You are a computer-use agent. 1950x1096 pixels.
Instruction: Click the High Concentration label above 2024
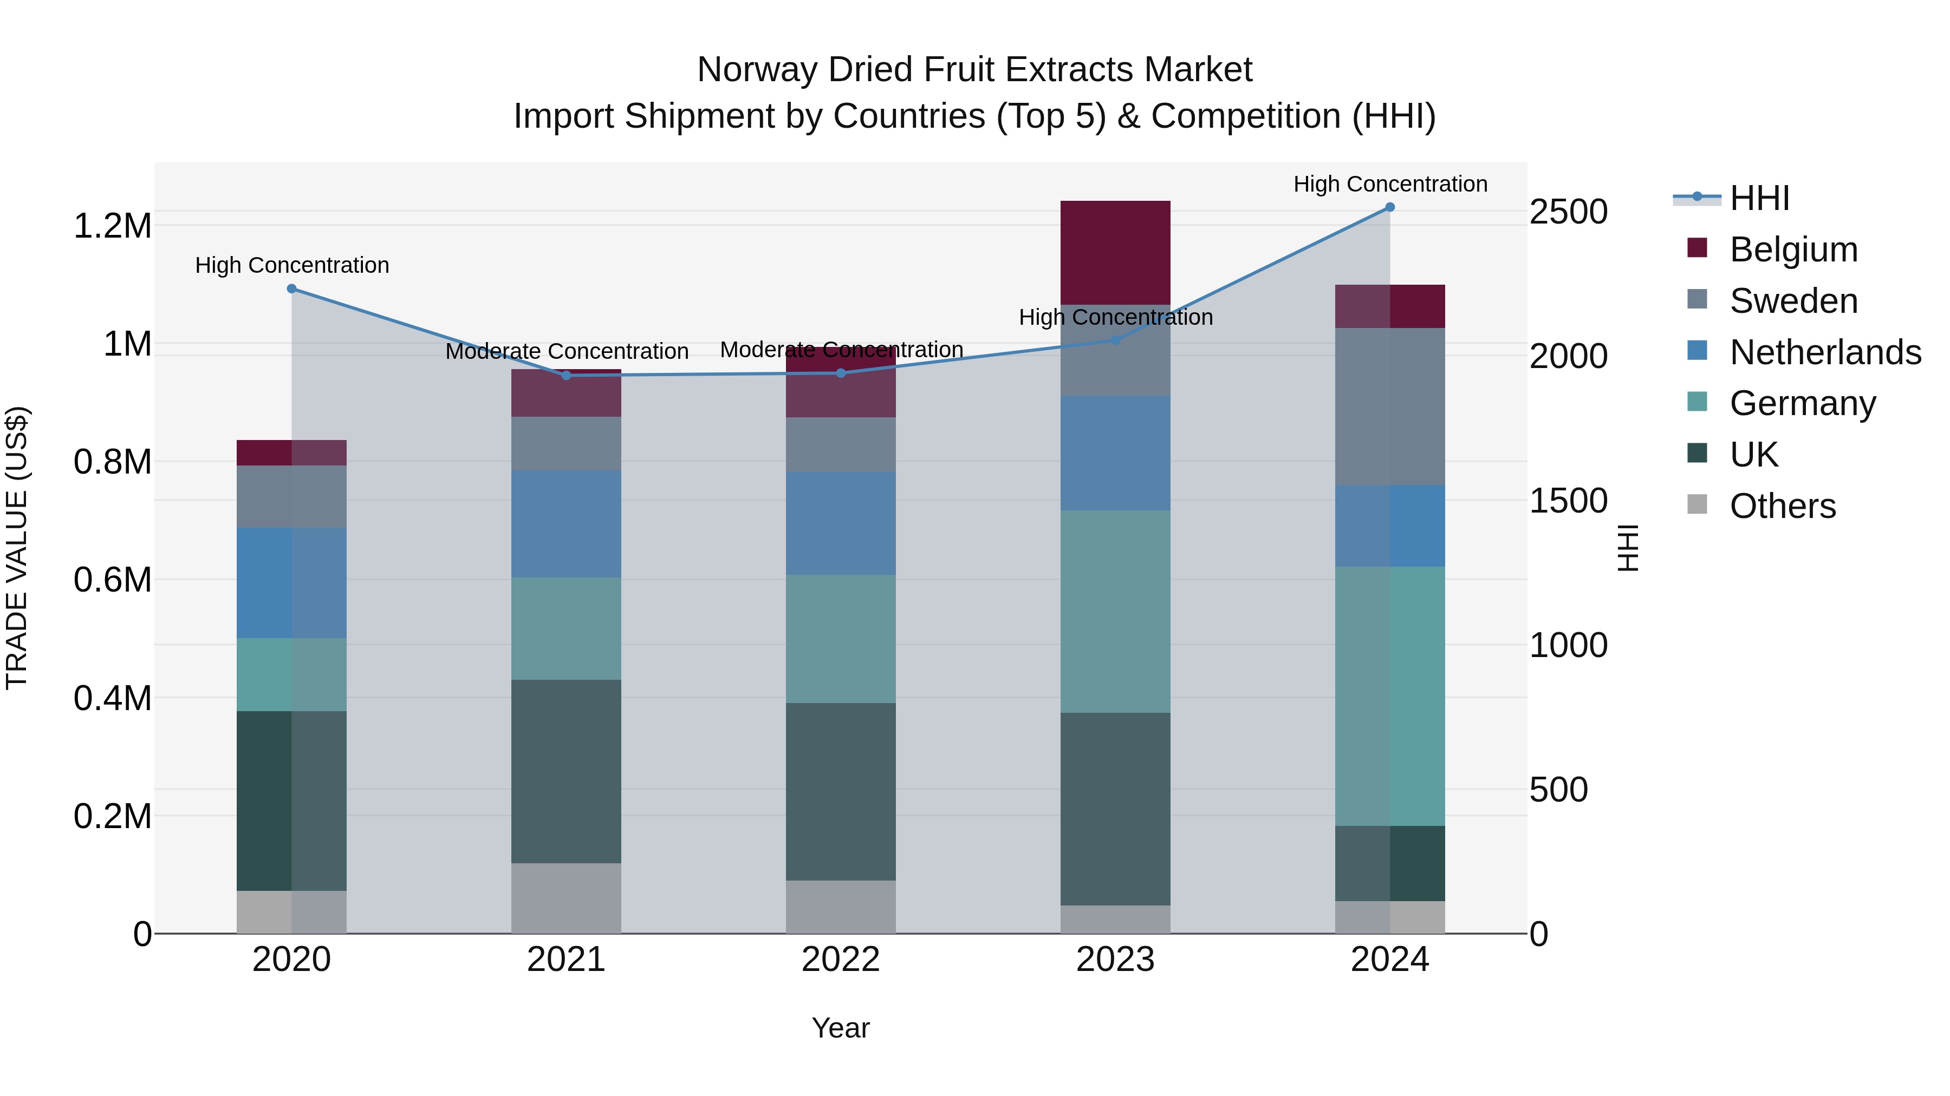click(x=1390, y=184)
